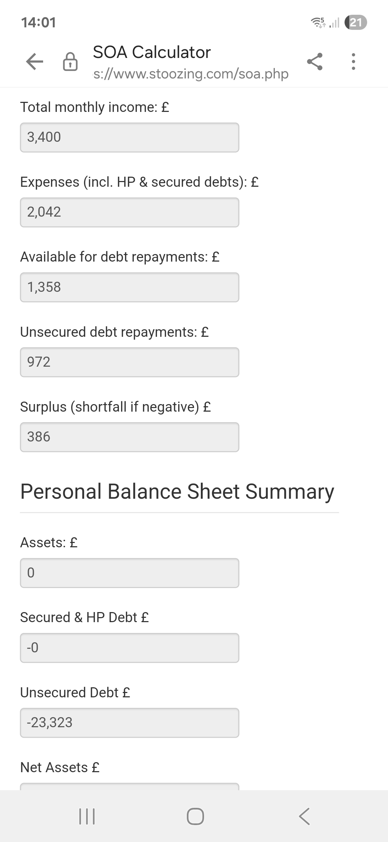Click the Unsecured debt repayments field
Screen dimensions: 388x842
129,362
